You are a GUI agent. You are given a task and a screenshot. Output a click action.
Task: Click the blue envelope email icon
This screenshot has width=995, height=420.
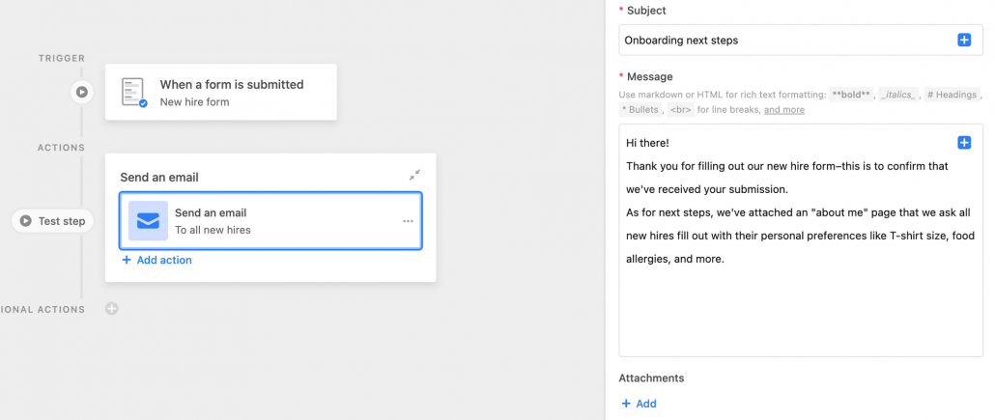148,221
